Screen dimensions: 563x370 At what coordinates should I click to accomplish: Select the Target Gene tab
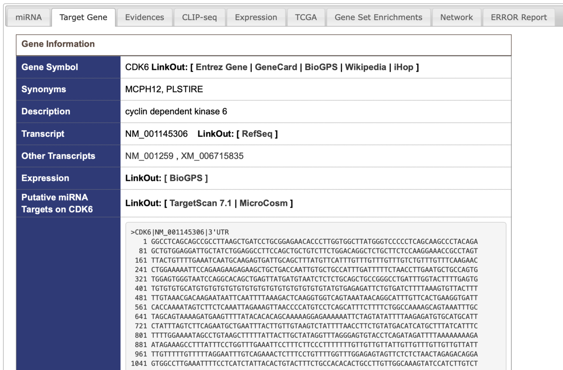click(84, 17)
